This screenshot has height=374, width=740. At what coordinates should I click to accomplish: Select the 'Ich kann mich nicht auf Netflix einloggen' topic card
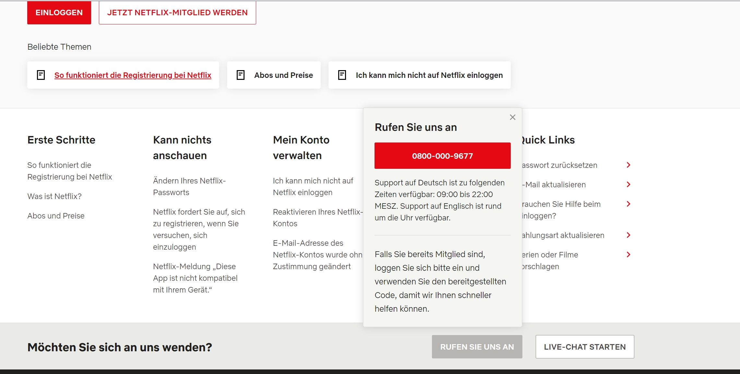click(x=429, y=75)
